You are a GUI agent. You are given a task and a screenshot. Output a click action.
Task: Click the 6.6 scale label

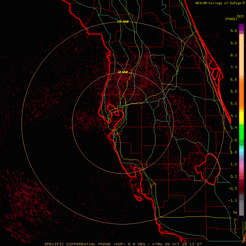click(234, 79)
